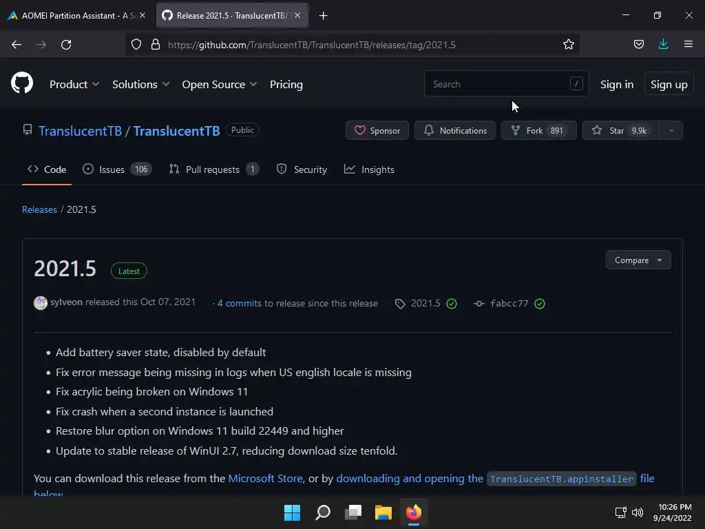Bookmark this page with the star icon
Image resolution: width=705 pixels, height=529 pixels.
568,44
